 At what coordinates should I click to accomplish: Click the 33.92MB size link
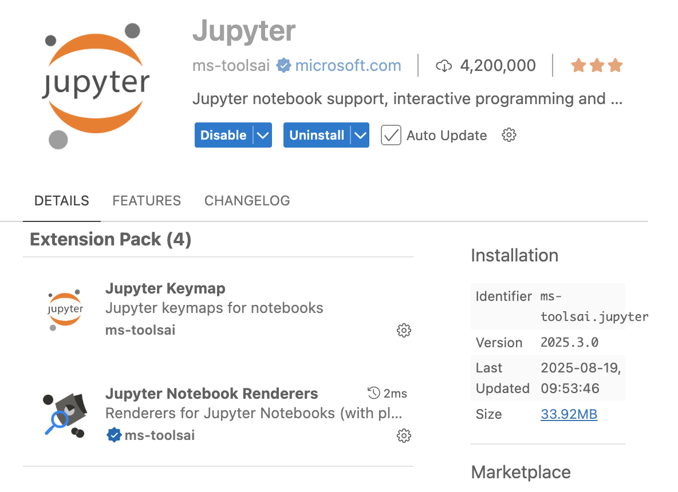click(569, 414)
